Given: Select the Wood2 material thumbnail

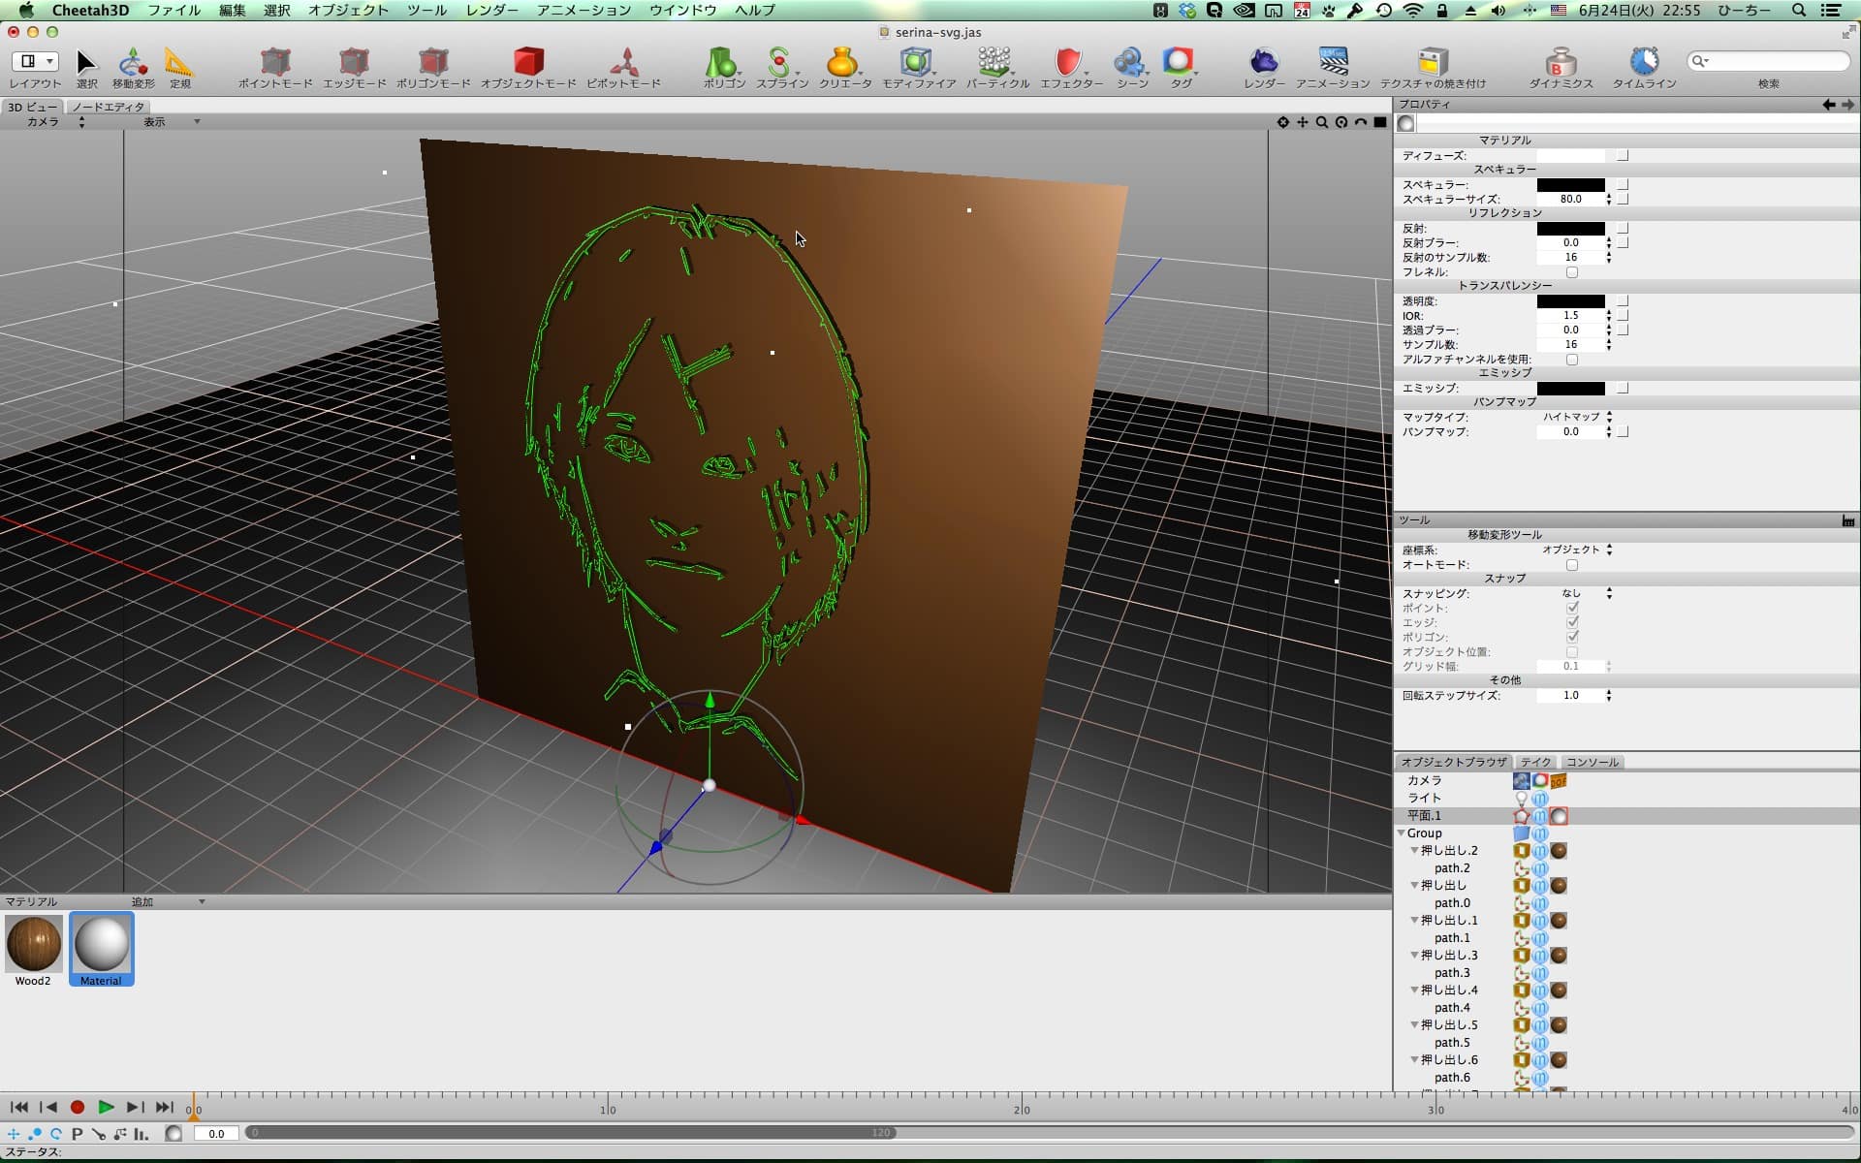Looking at the screenshot, I should tap(34, 944).
